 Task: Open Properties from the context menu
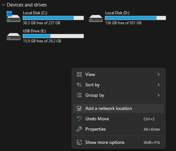(118, 129)
